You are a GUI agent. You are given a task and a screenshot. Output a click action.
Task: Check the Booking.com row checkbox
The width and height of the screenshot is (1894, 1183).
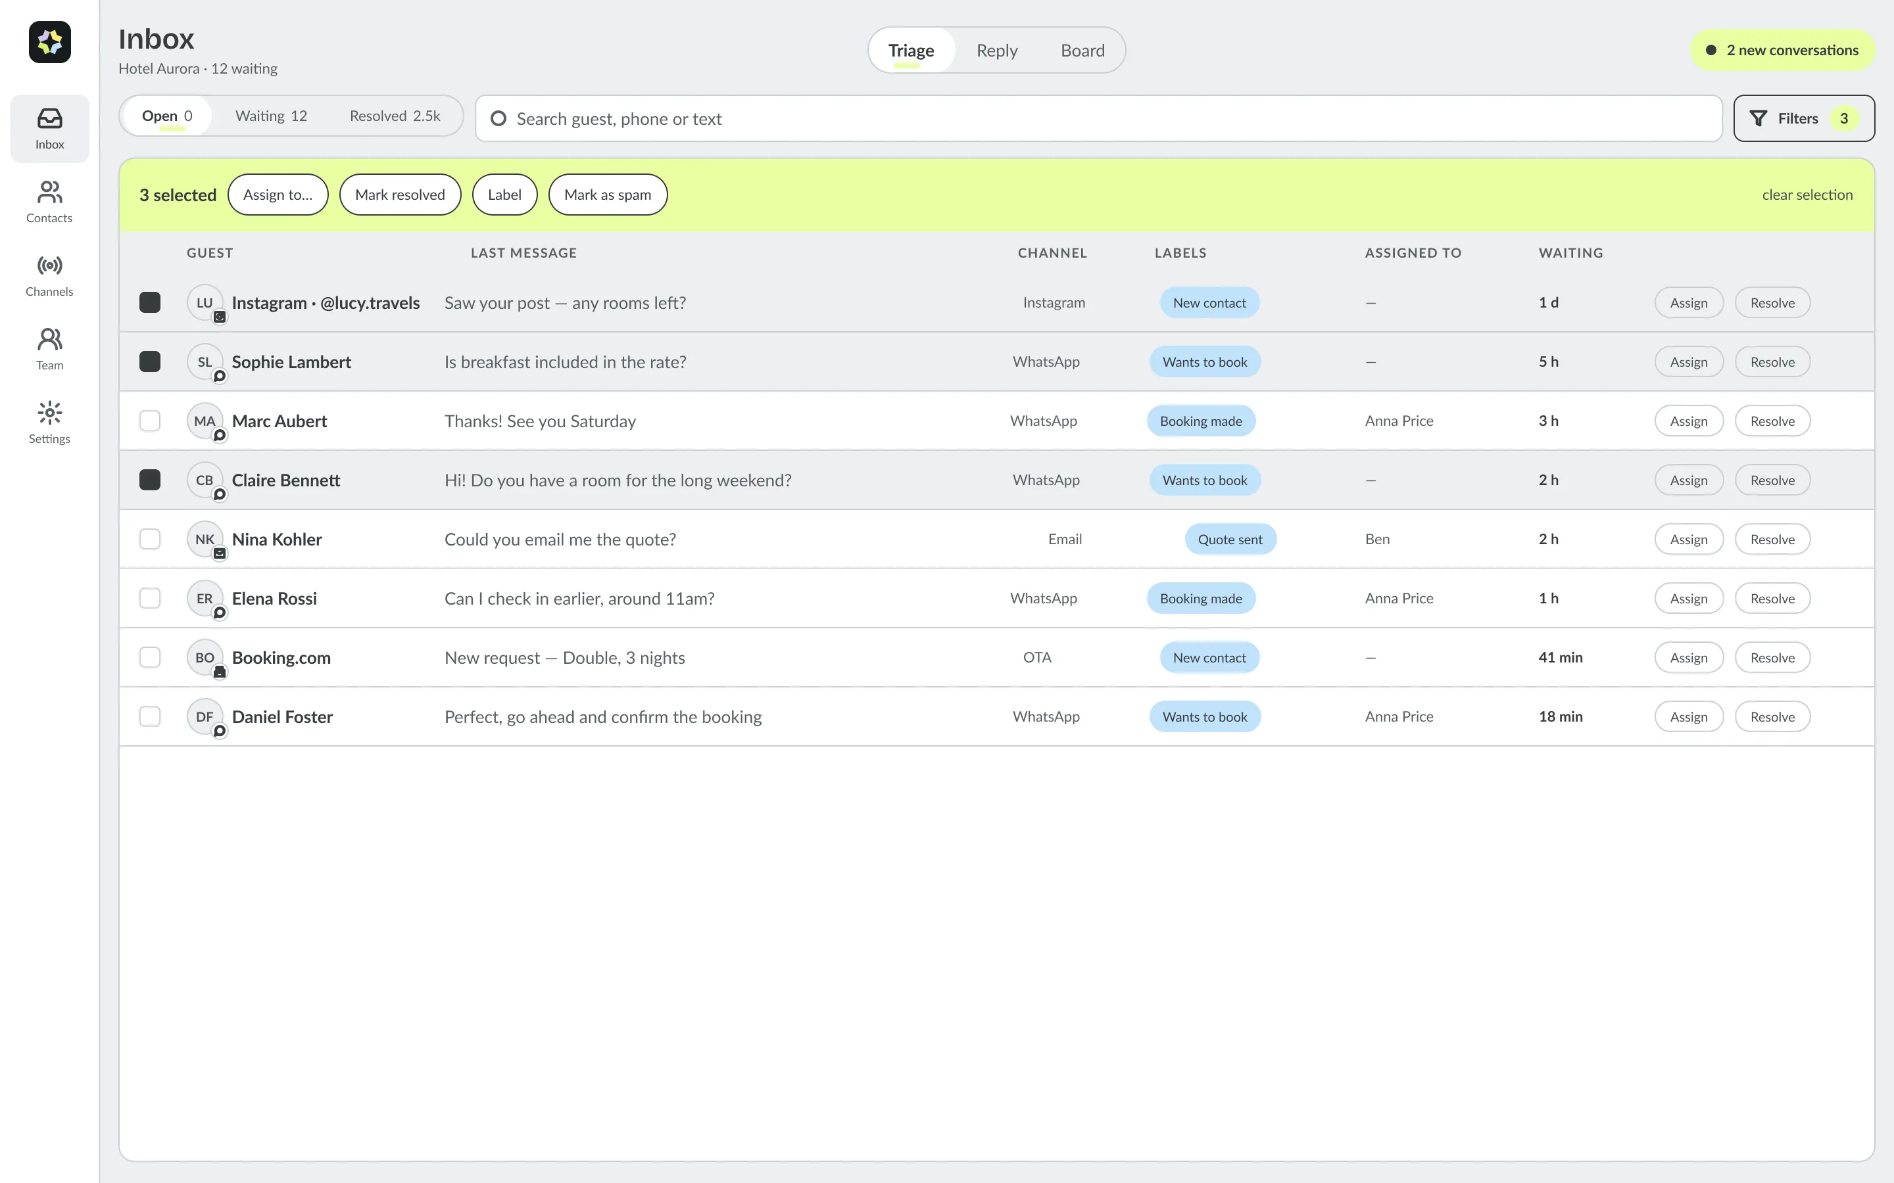click(149, 657)
